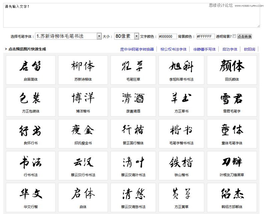267x214 pixels.
Task: Open the 欧阳询 link
Action: (249, 49)
